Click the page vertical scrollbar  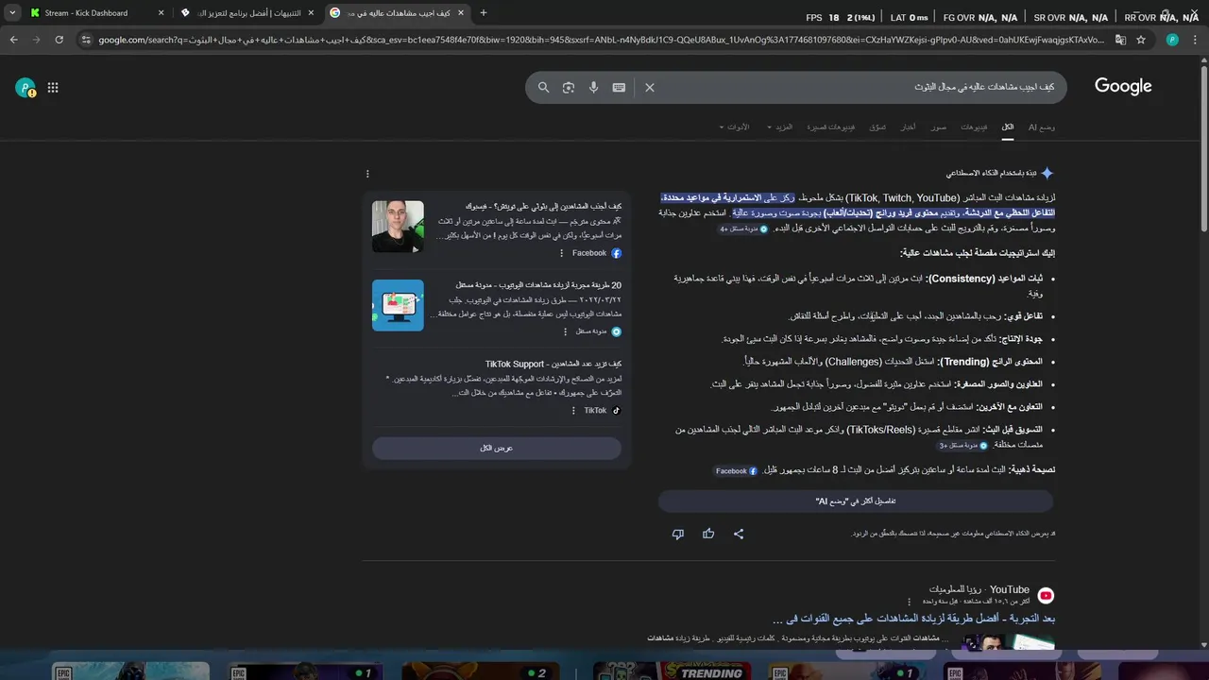point(1202,151)
